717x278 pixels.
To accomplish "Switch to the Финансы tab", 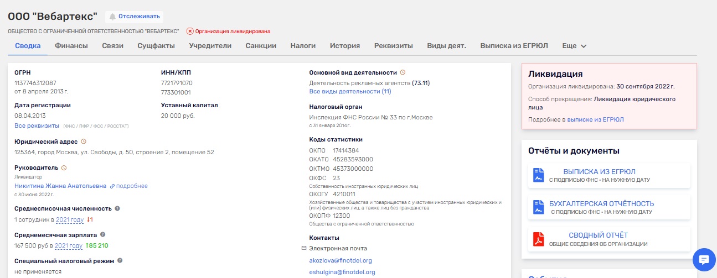I will click(71, 46).
